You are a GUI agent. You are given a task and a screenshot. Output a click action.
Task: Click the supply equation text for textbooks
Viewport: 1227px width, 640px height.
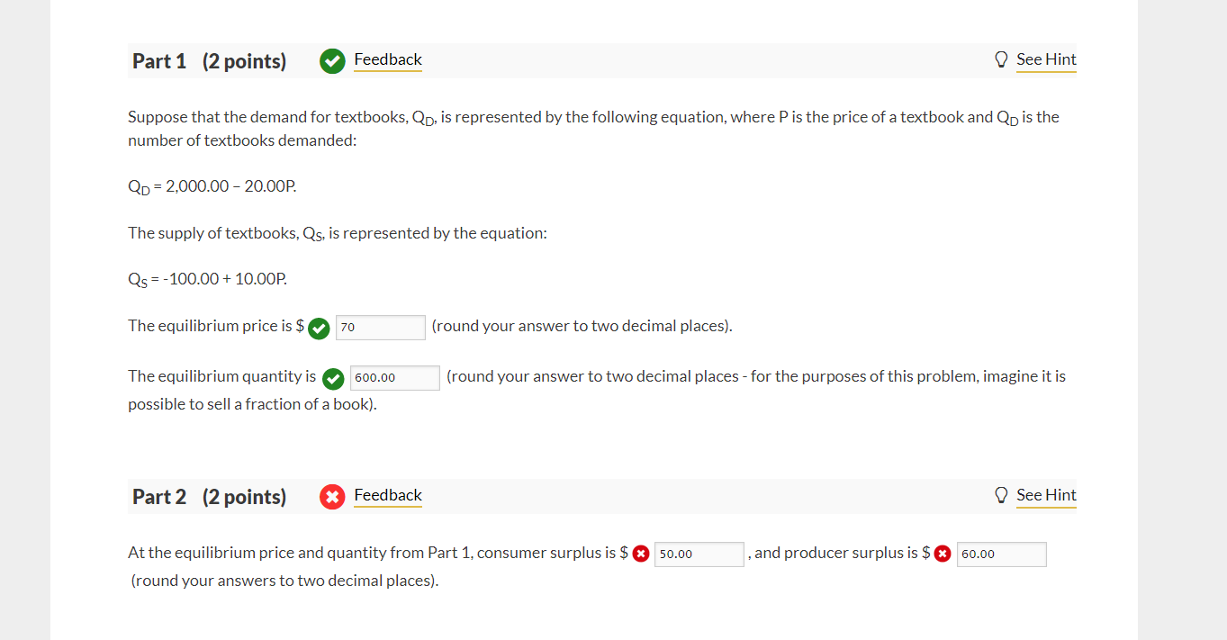click(x=207, y=278)
